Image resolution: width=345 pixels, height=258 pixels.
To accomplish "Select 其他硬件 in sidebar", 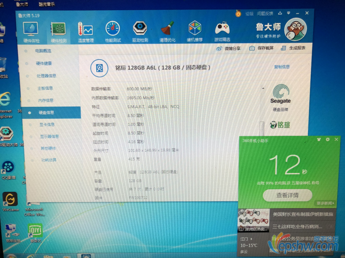I will (x=48, y=148).
